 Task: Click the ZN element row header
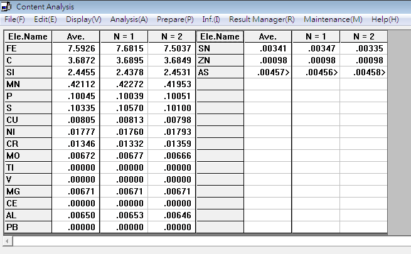220,61
